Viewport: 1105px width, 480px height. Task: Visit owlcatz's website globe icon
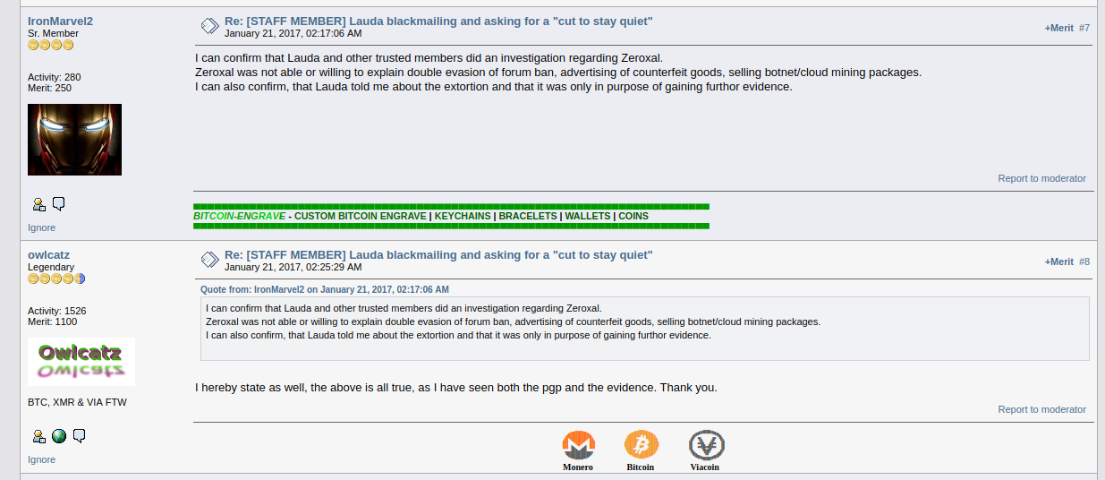click(x=59, y=436)
